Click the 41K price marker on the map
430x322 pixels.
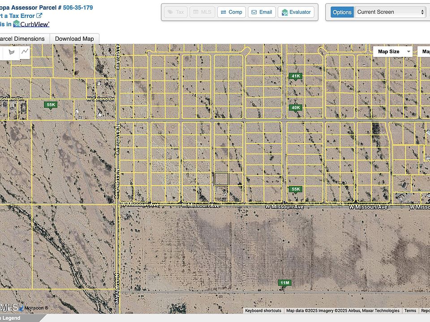coord(296,76)
